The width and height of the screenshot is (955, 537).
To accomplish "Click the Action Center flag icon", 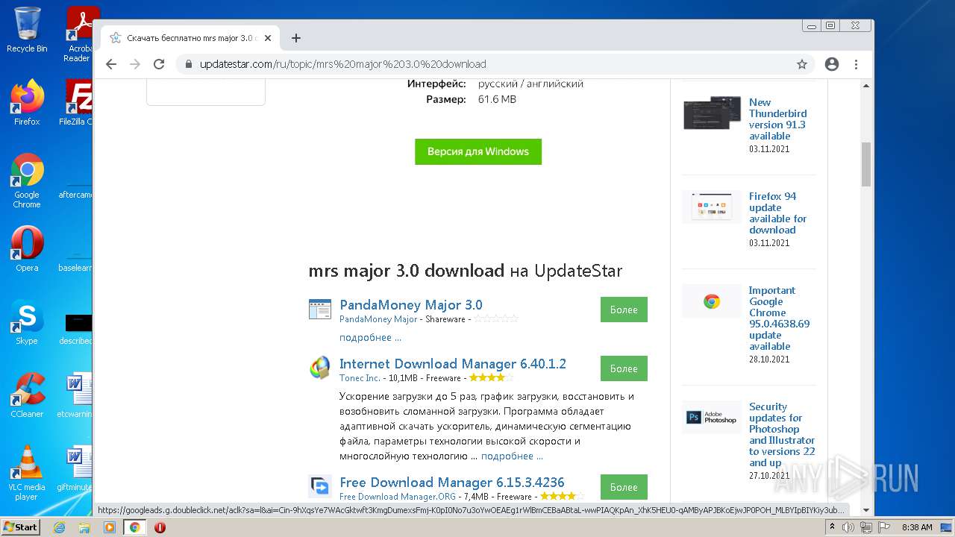I will (884, 527).
